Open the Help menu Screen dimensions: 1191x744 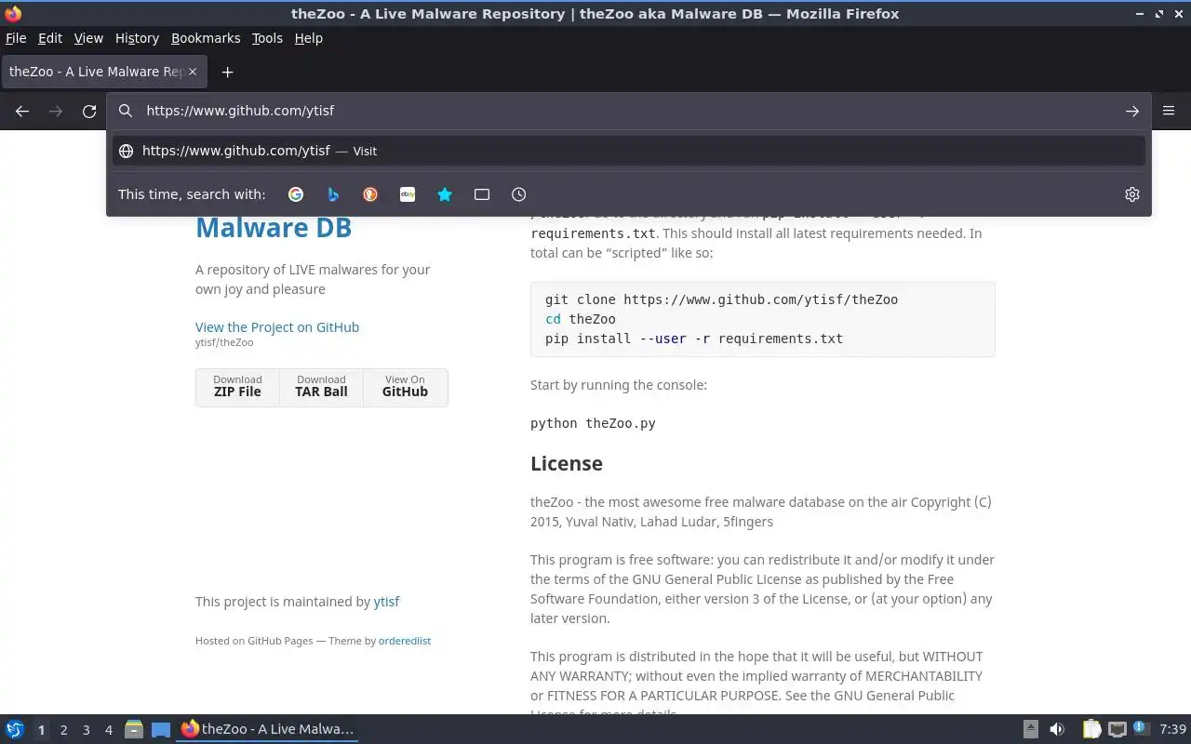[x=308, y=38]
